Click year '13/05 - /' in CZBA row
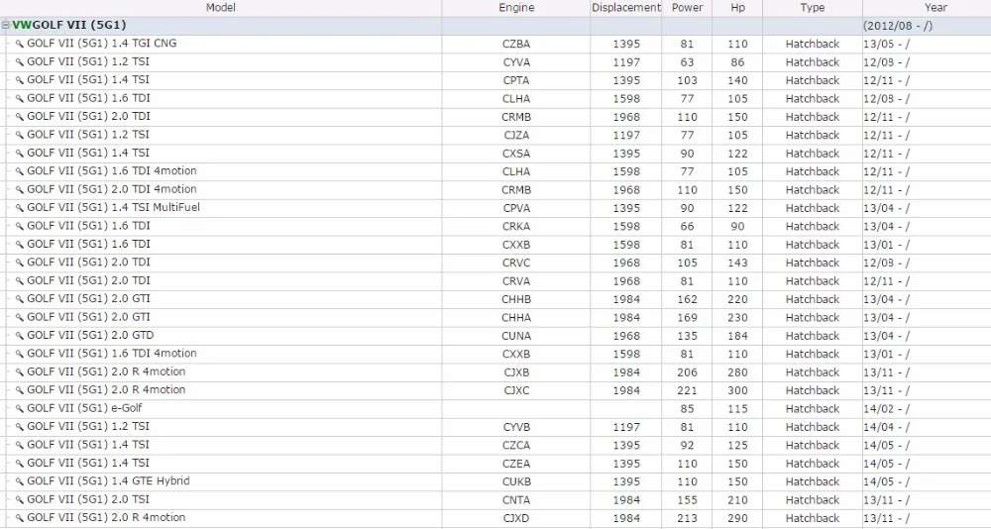The image size is (991, 529). (x=887, y=45)
